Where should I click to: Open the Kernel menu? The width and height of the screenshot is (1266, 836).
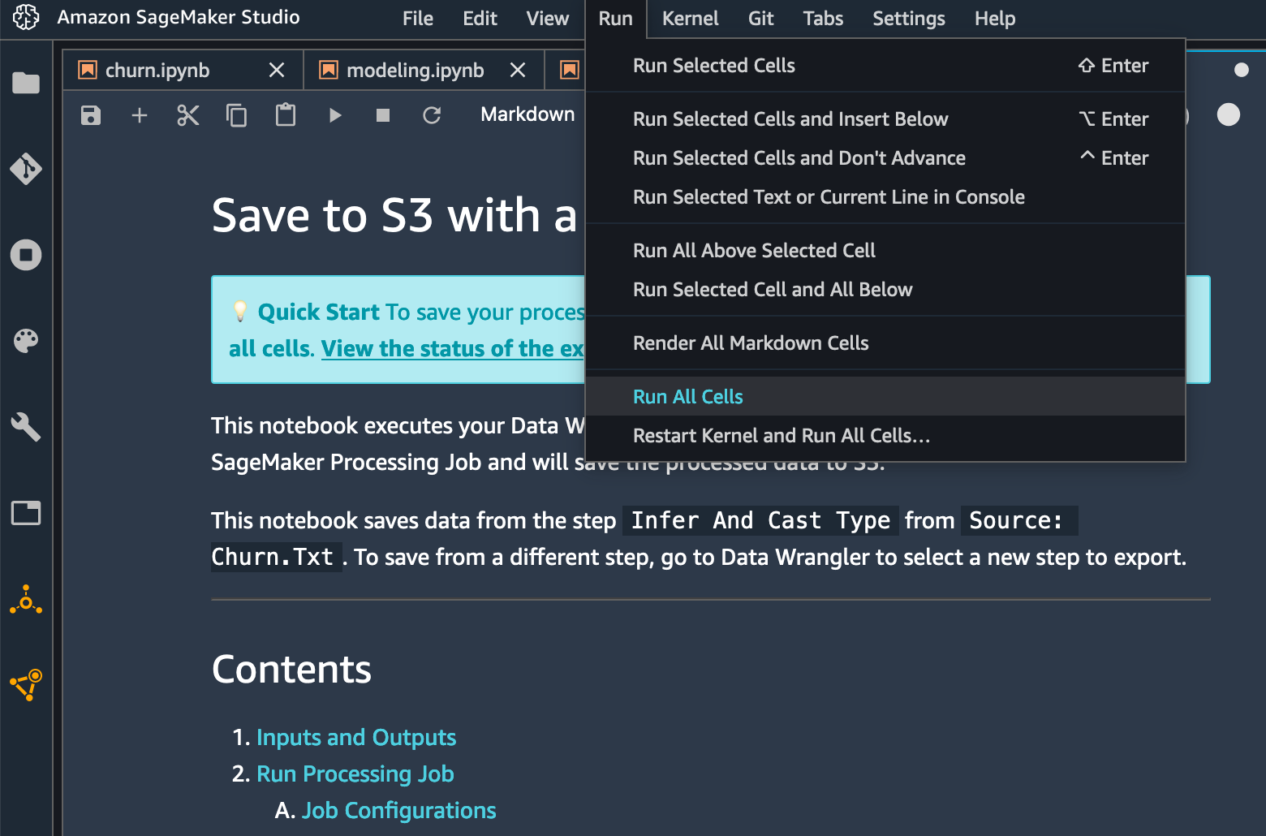click(x=690, y=18)
